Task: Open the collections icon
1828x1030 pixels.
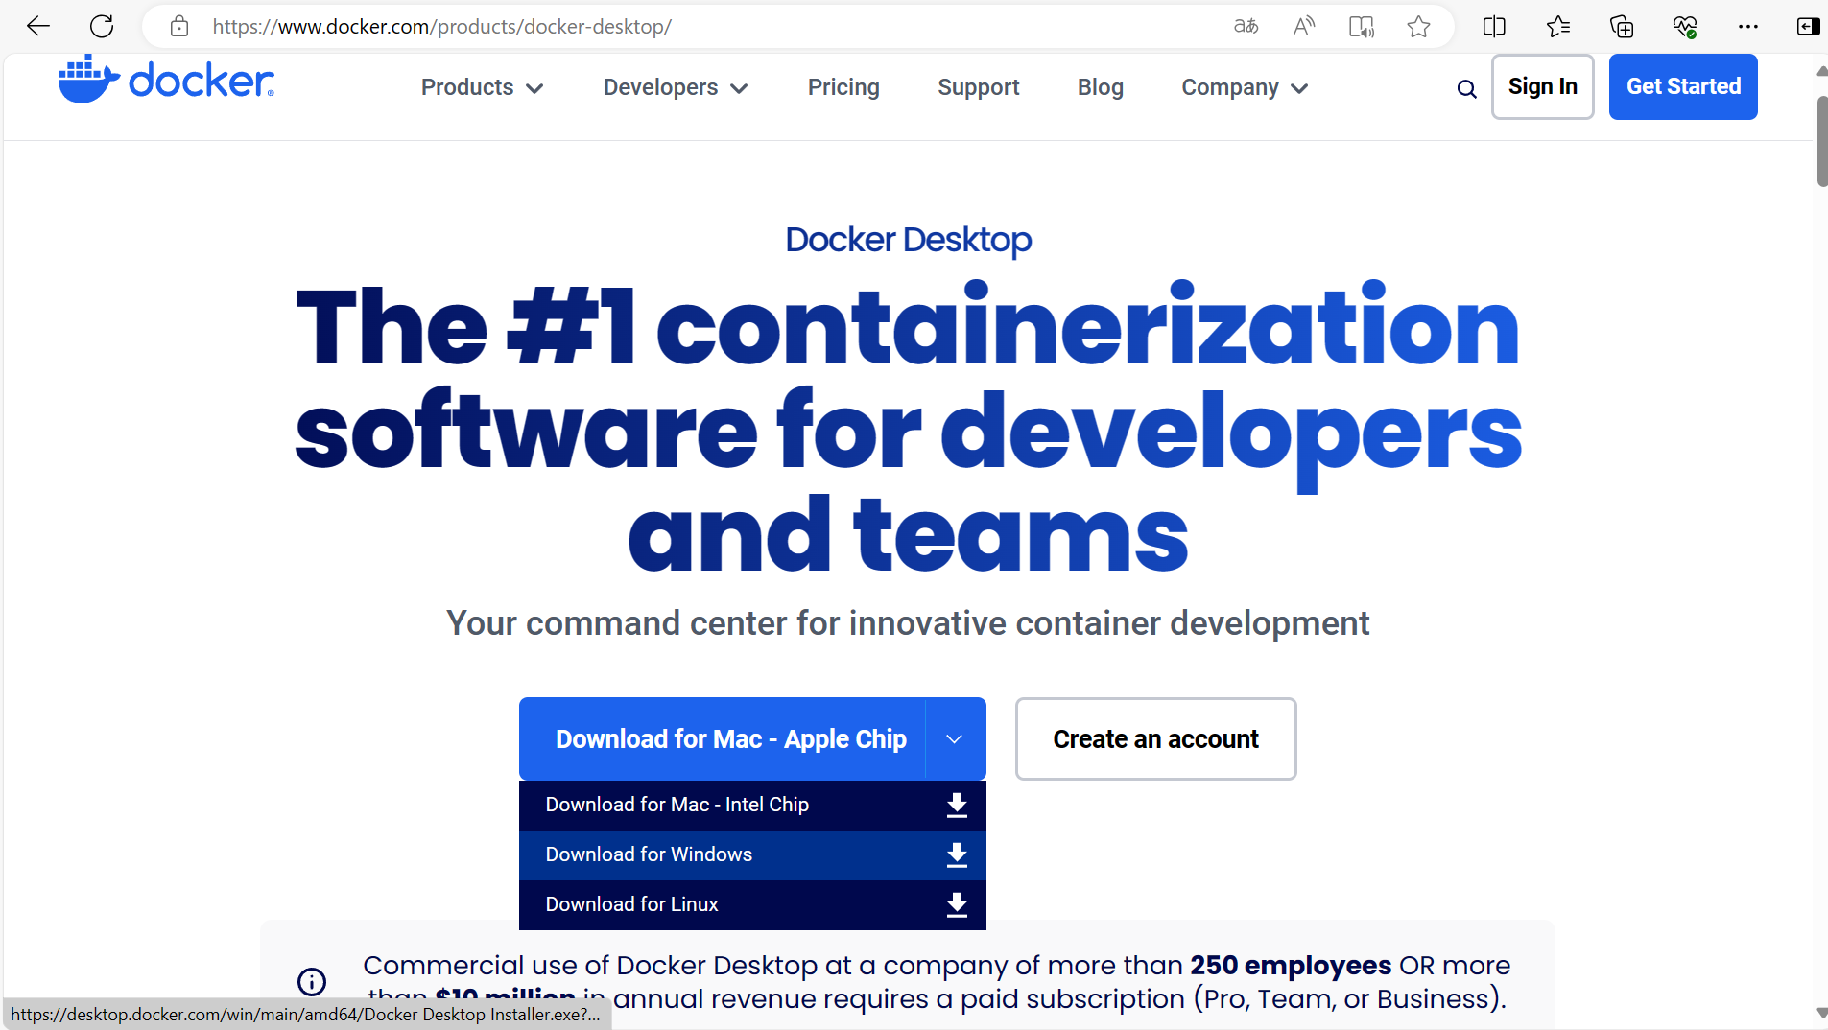Action: coord(1622,26)
